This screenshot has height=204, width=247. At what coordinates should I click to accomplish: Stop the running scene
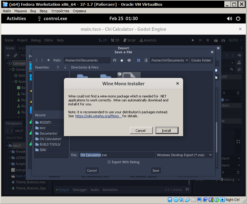pos(208,40)
